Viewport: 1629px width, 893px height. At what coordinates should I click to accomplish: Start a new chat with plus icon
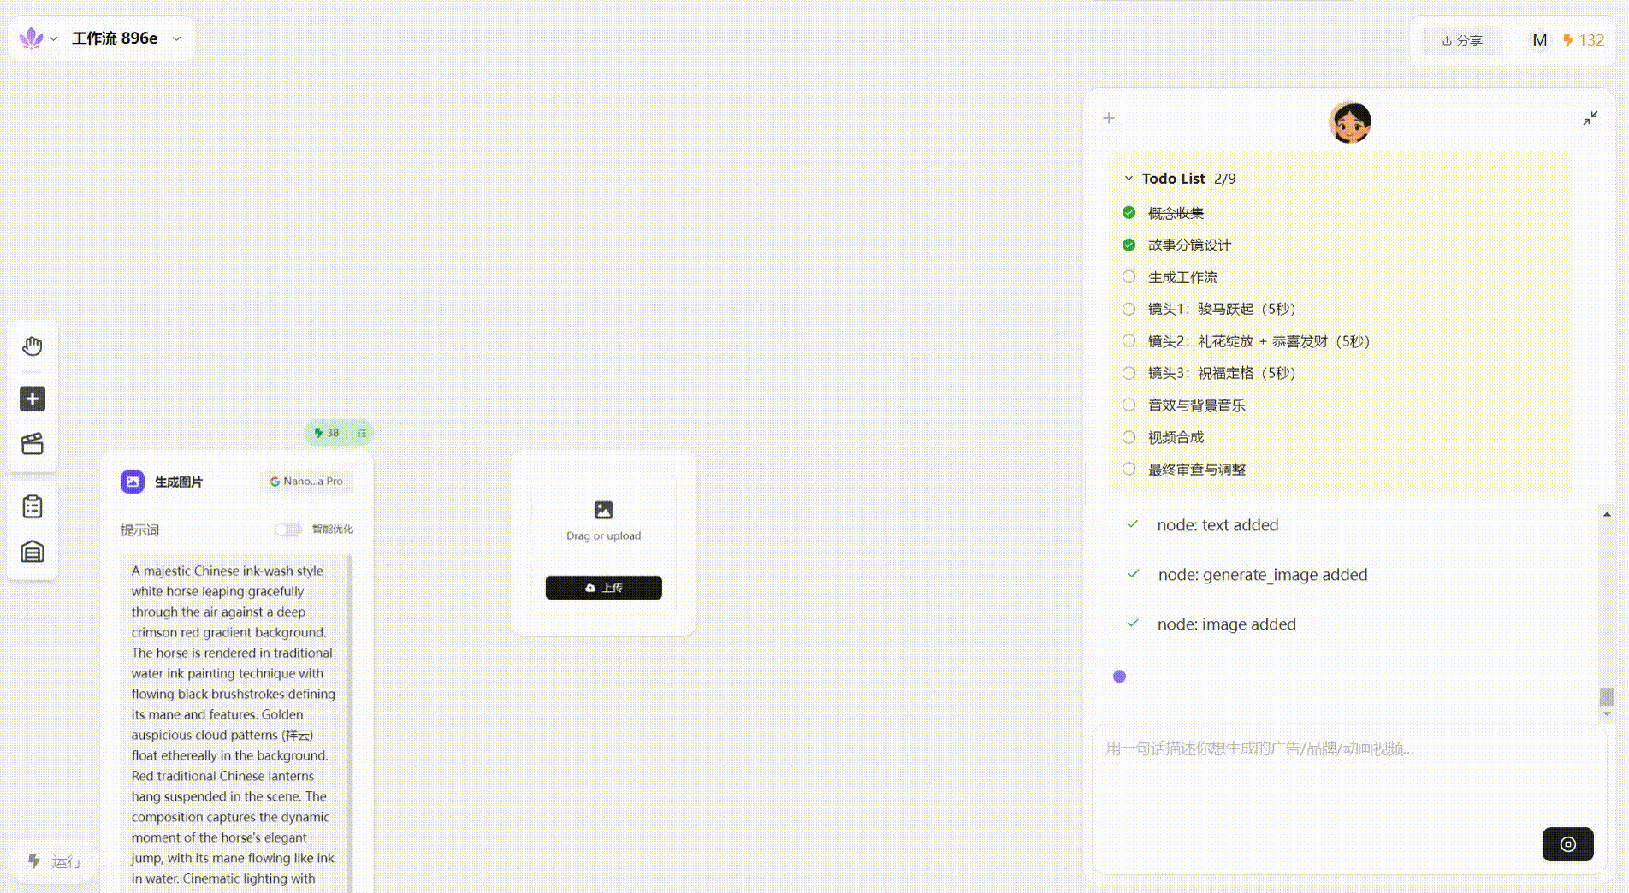tap(1109, 118)
